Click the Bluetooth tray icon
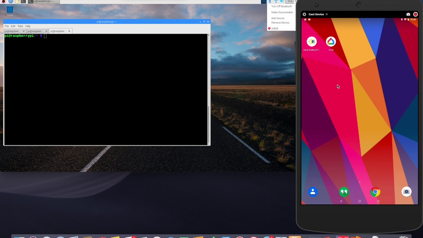 coord(270,1)
